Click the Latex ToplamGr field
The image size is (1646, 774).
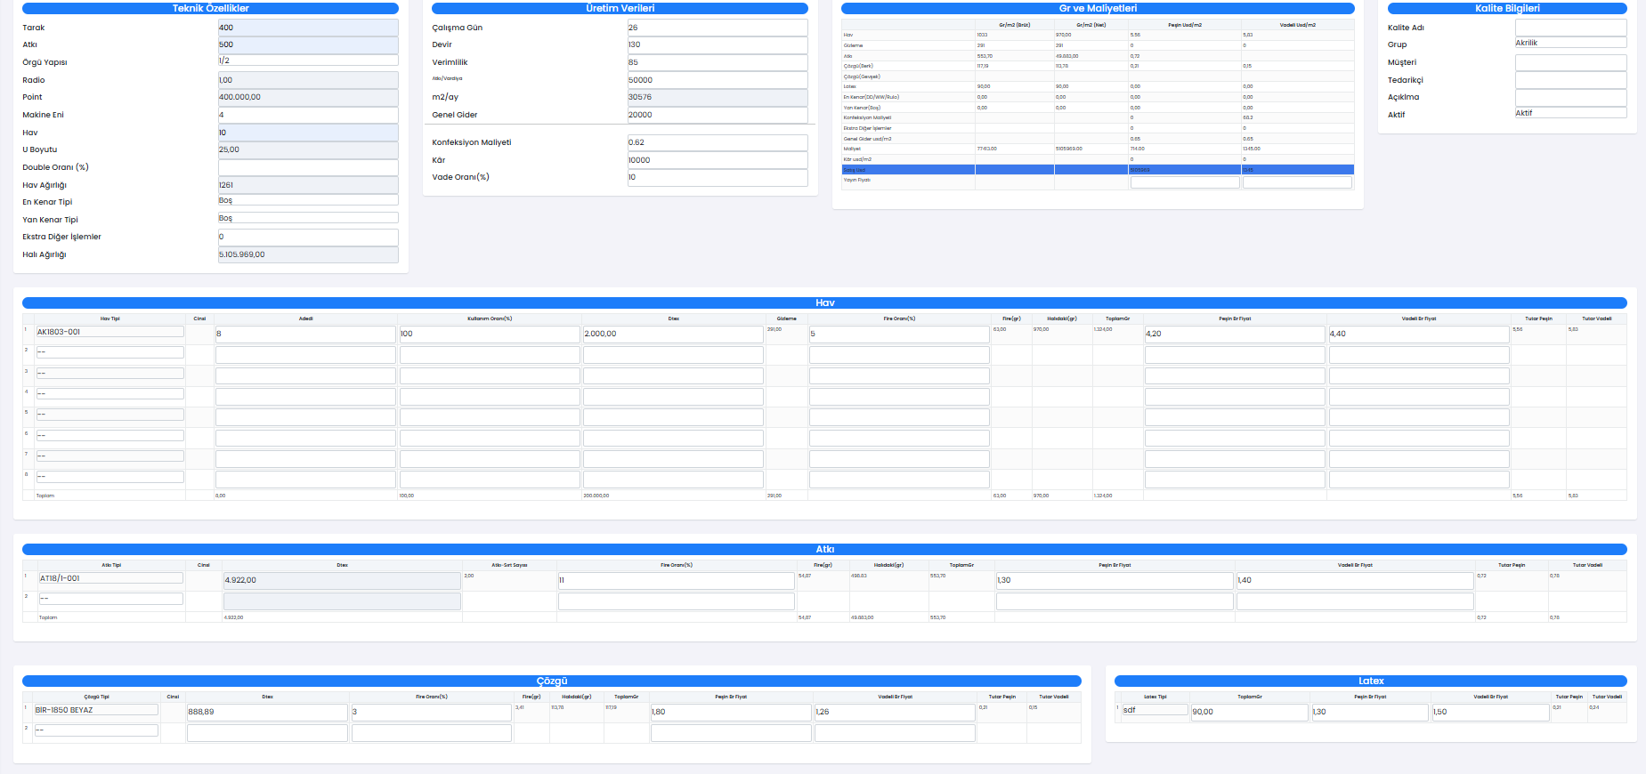point(1249,712)
